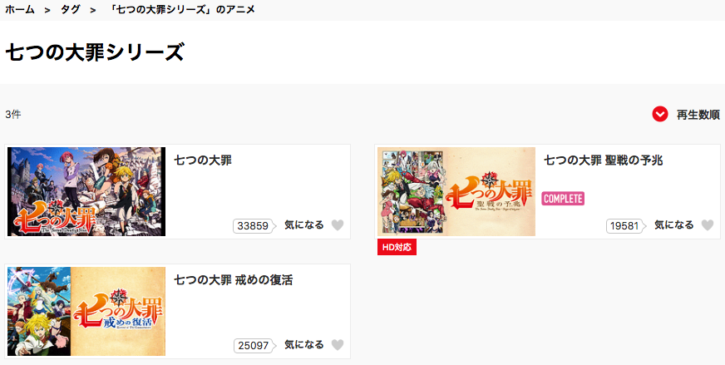Click the 19581 counter bubble
The width and height of the screenshot is (725, 365).
click(x=624, y=226)
